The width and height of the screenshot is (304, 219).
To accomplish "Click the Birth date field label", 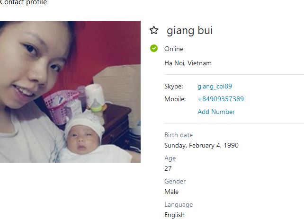I will (179, 135).
